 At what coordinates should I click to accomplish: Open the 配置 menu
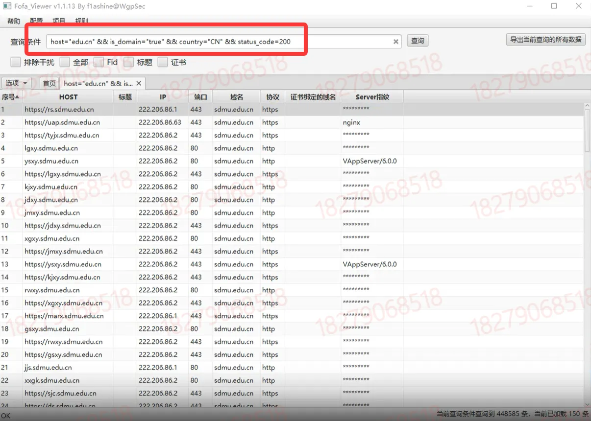36,22
